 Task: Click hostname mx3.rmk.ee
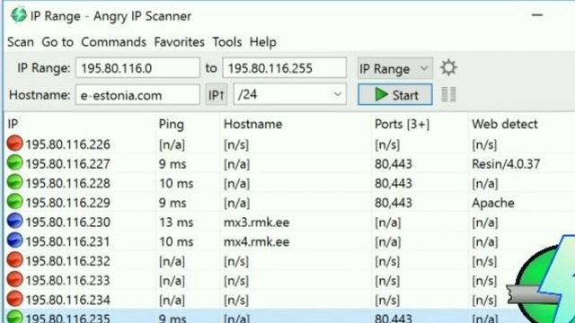click(x=256, y=223)
